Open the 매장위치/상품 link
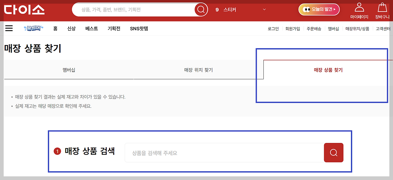Image resolution: width=393 pixels, height=180 pixels. [x=357, y=29]
